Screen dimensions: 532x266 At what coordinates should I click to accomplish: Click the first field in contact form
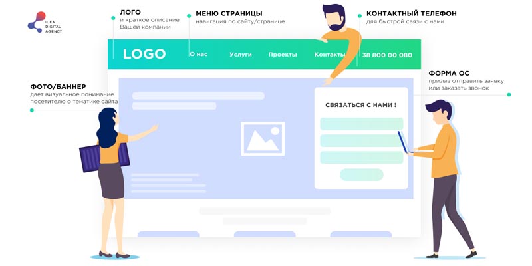point(361,124)
